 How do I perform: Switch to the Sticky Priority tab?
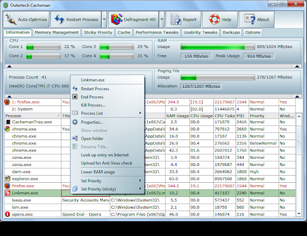point(98,33)
